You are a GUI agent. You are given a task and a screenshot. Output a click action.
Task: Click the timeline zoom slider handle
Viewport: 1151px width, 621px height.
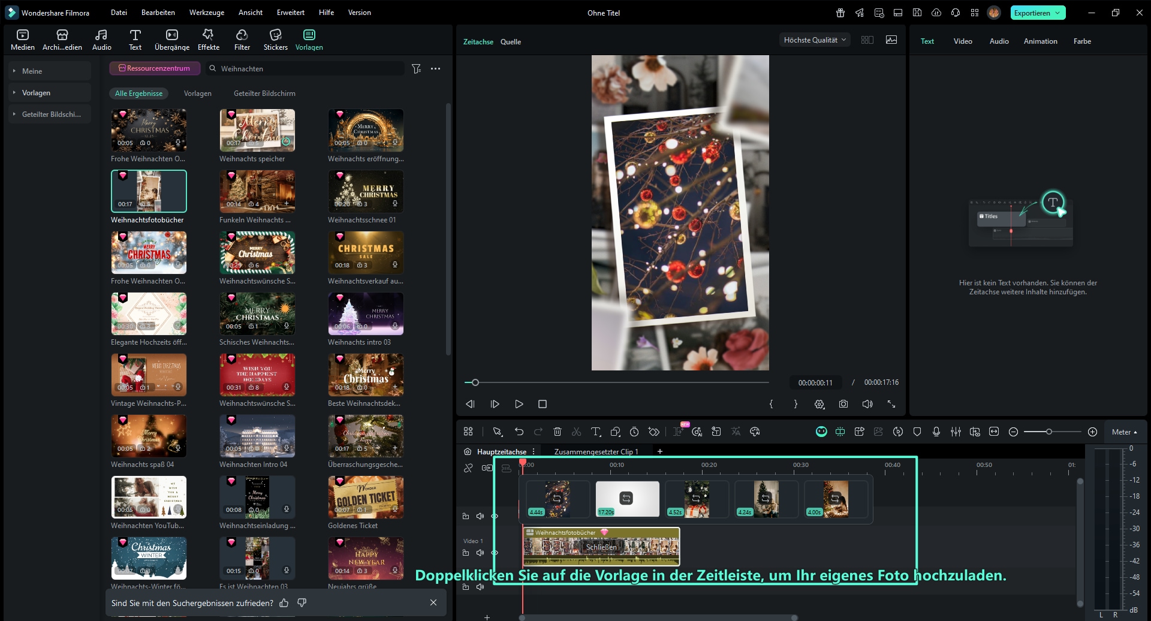click(x=1048, y=432)
